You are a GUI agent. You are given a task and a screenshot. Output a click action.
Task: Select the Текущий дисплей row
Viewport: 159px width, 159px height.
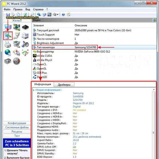[94, 30]
